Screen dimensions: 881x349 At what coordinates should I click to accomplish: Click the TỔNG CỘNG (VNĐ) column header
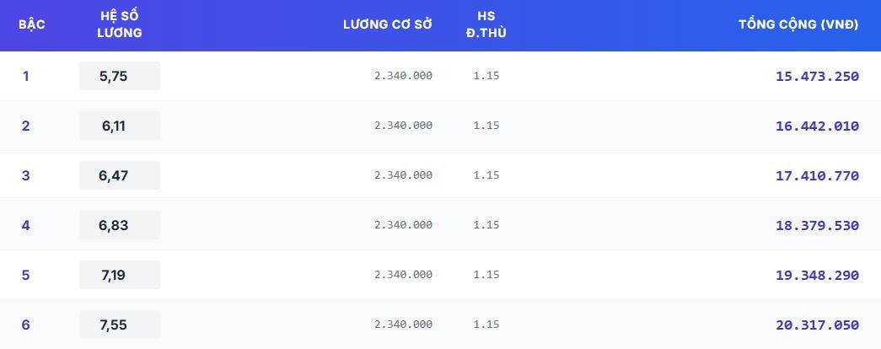798,24
